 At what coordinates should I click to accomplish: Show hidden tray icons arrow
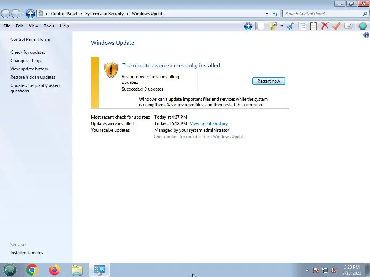307,270
